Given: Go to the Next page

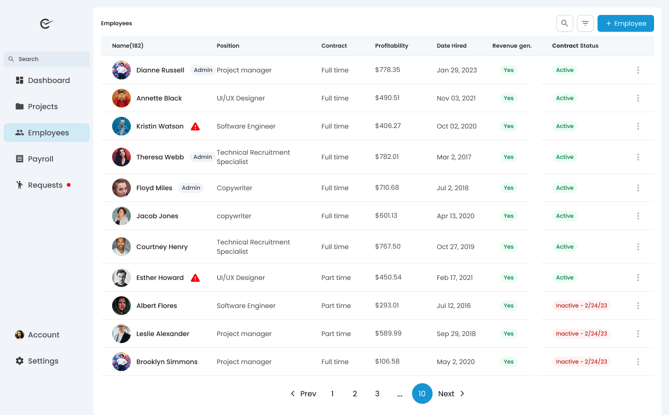Looking at the screenshot, I should pyautogui.click(x=451, y=394).
